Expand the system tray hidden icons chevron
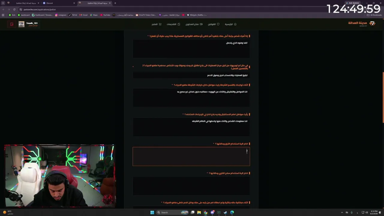 (342, 212)
